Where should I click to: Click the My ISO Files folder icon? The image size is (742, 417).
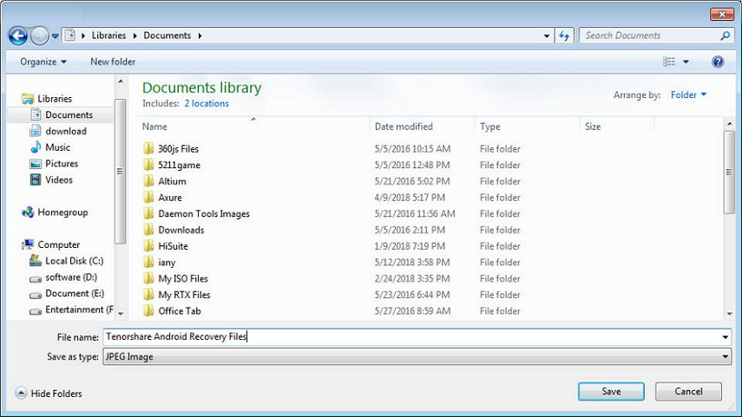click(x=148, y=278)
